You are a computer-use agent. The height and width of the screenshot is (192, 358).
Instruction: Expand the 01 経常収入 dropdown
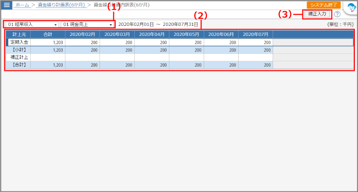(x=32, y=24)
